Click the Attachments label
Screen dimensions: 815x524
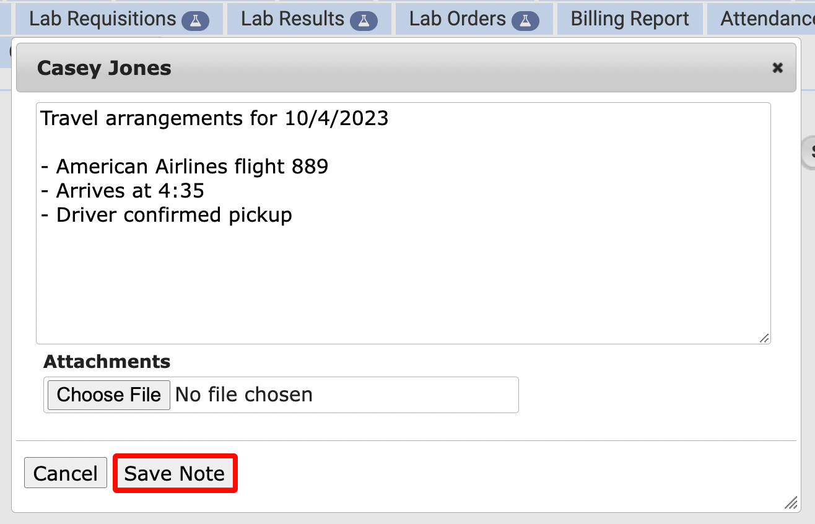coord(107,362)
